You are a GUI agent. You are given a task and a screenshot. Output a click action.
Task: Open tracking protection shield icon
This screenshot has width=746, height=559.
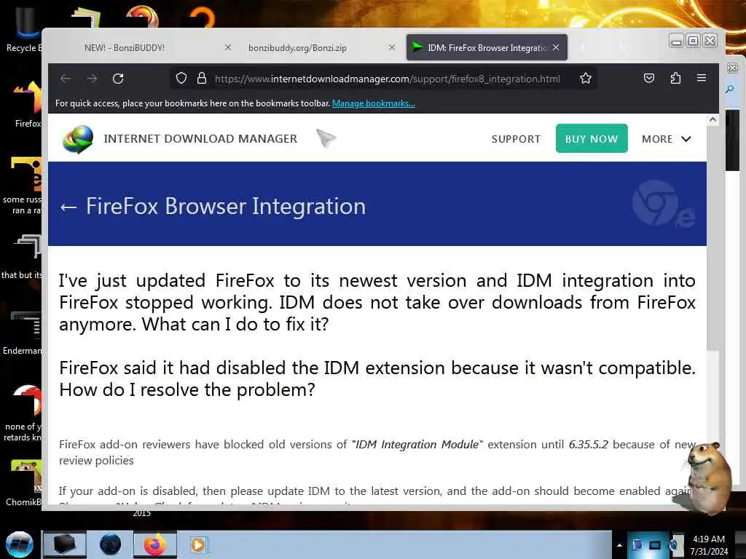[x=181, y=79]
